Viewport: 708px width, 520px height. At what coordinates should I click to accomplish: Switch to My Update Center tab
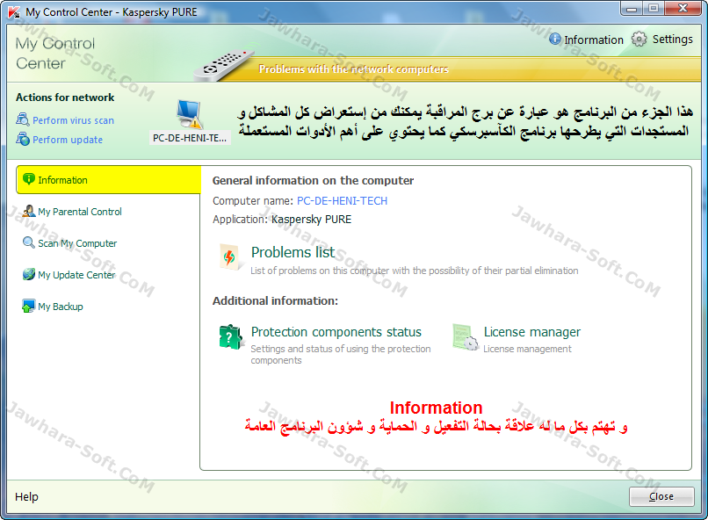coord(76,275)
